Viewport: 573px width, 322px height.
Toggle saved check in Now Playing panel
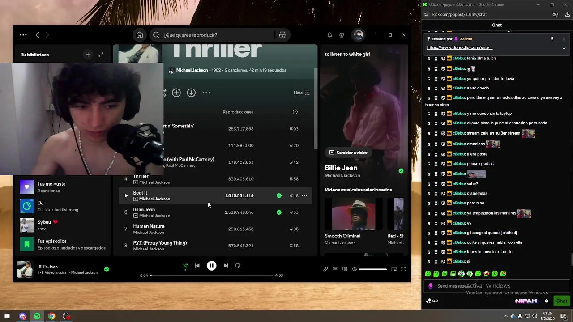click(401, 171)
